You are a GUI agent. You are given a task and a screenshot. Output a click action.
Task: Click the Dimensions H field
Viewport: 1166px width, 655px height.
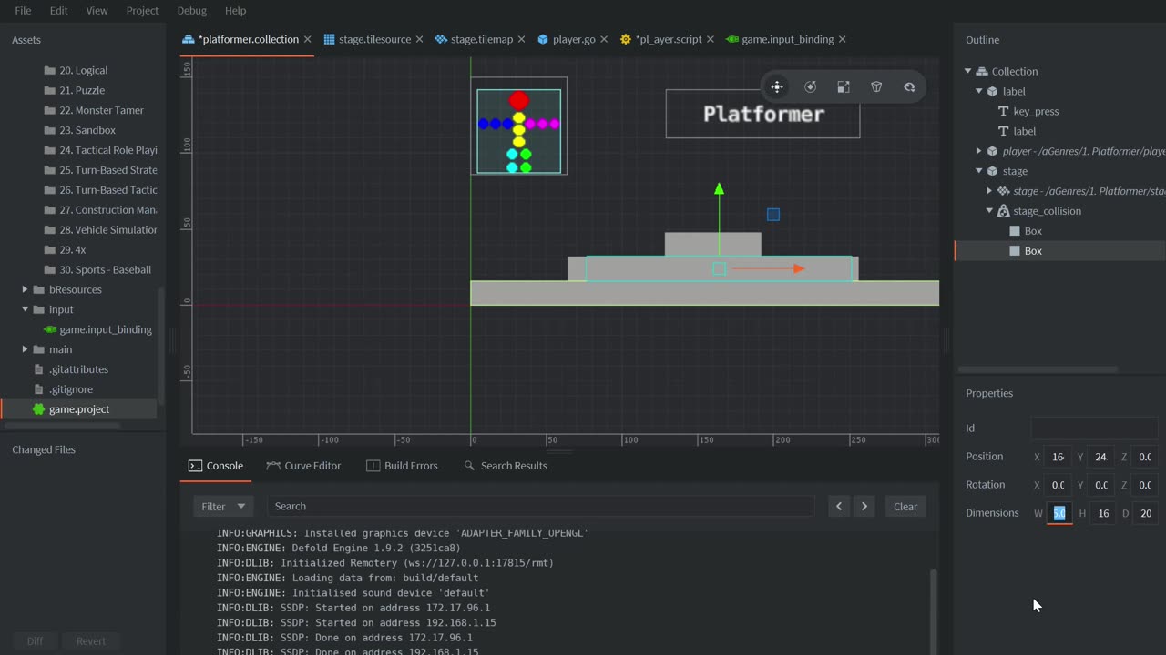click(x=1103, y=513)
